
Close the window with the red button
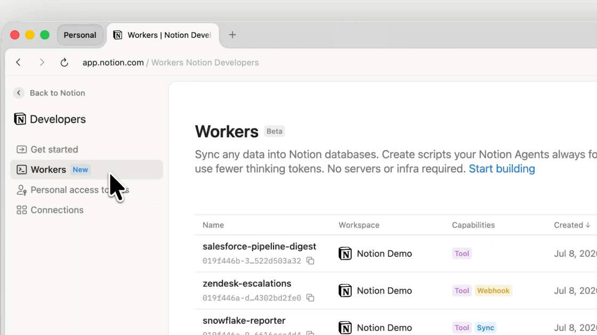click(x=15, y=35)
